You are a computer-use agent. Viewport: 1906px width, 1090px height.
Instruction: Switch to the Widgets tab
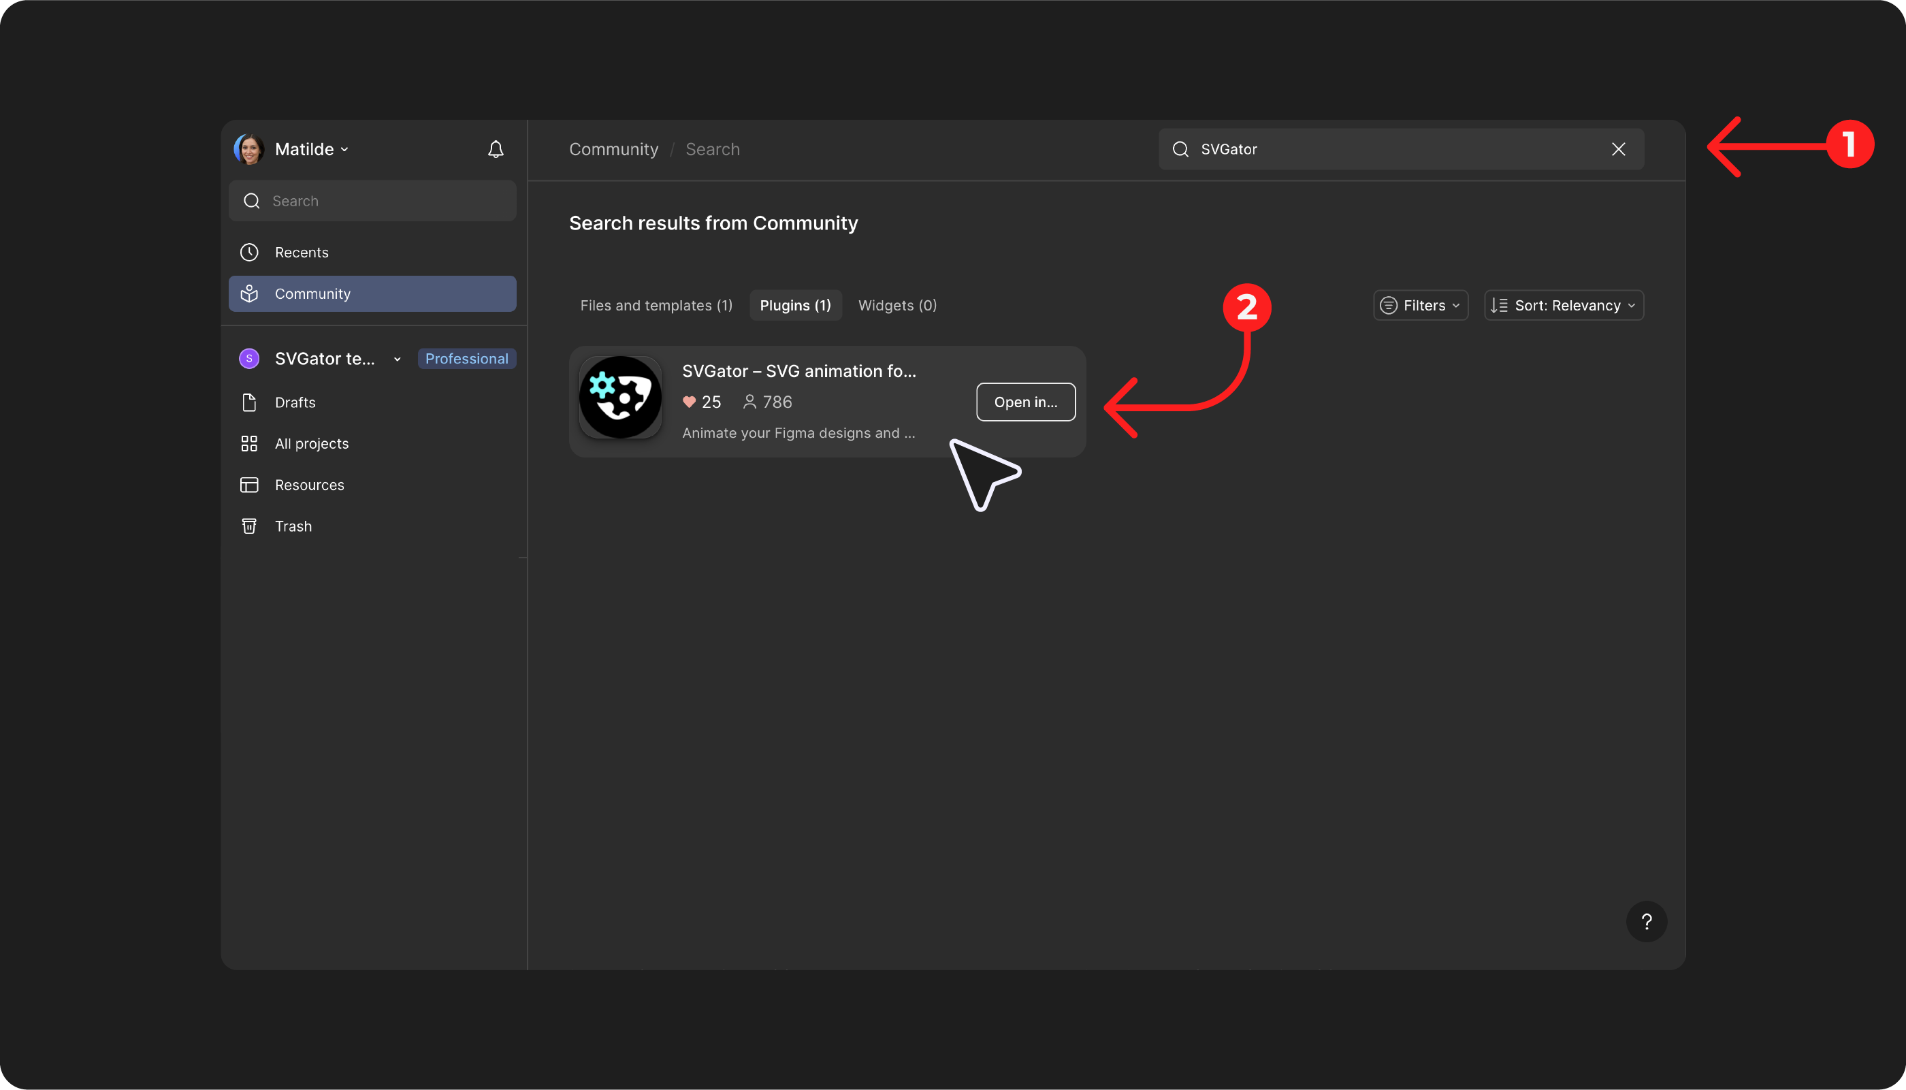[x=897, y=306]
